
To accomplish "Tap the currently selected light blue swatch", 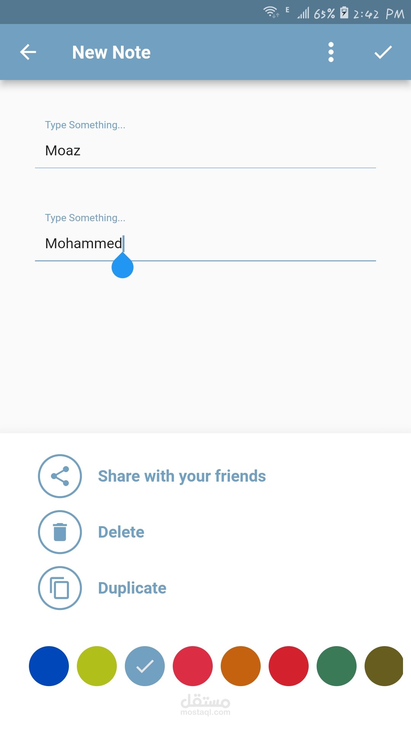I will pyautogui.click(x=145, y=666).
